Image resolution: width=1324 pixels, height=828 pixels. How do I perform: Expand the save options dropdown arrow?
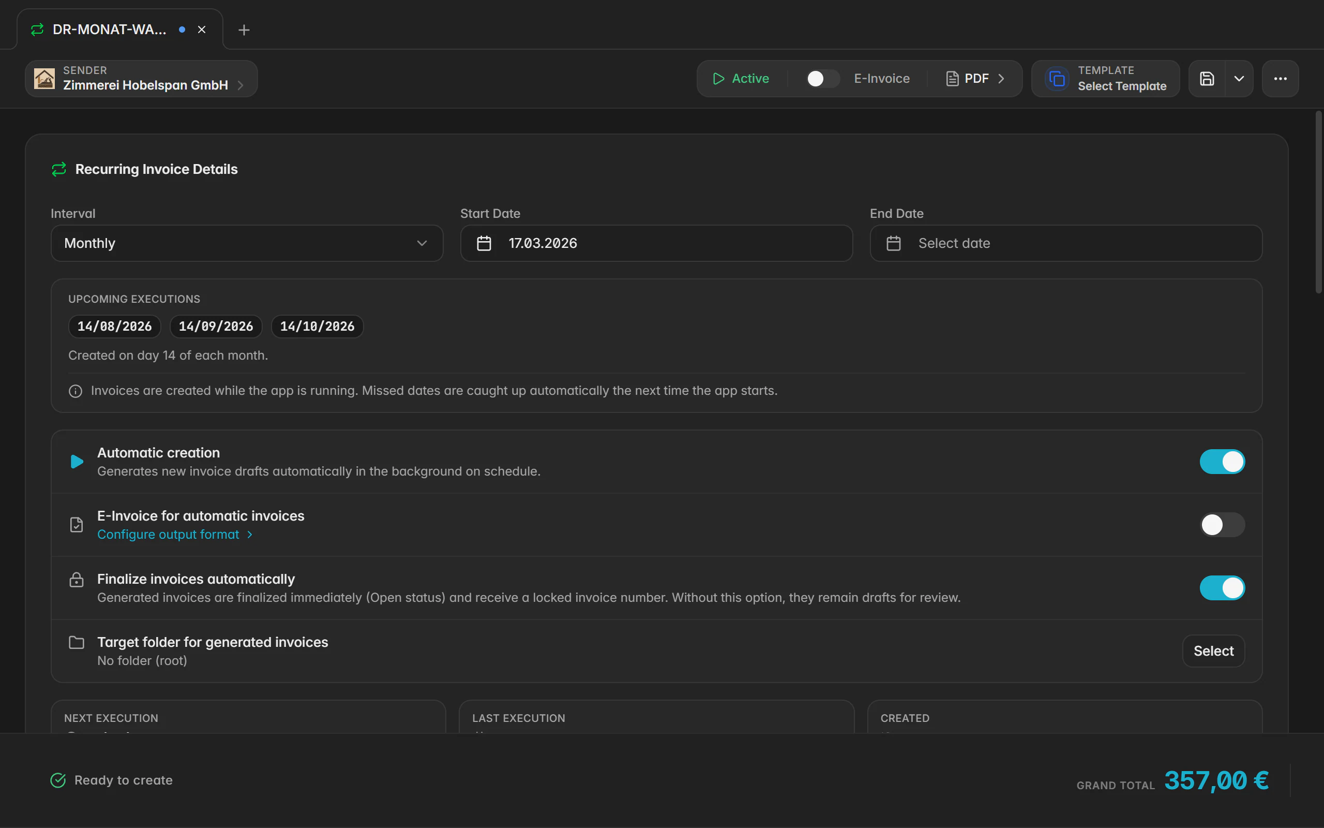(x=1239, y=79)
